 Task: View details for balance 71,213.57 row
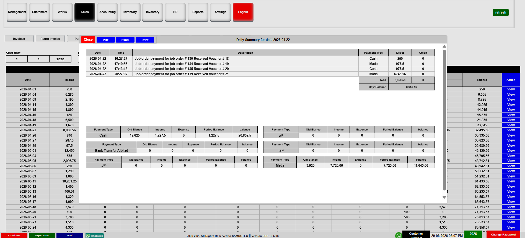tap(511, 207)
